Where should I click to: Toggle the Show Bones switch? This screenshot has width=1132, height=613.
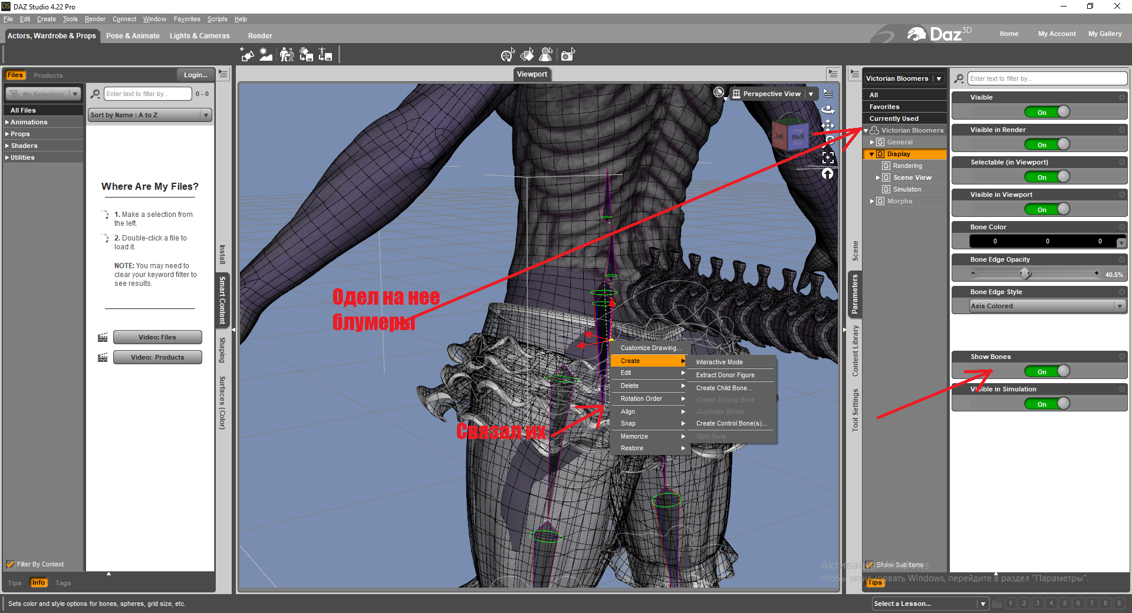(x=1047, y=371)
